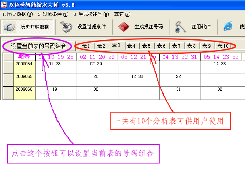The width and height of the screenshot is (245, 183).
Task: Click the row selector for row 2009064
Action: tap(8, 67)
